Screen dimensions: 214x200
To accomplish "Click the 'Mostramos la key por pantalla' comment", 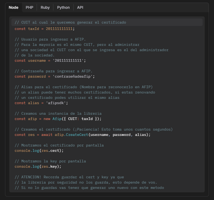I will coord(50,161).
